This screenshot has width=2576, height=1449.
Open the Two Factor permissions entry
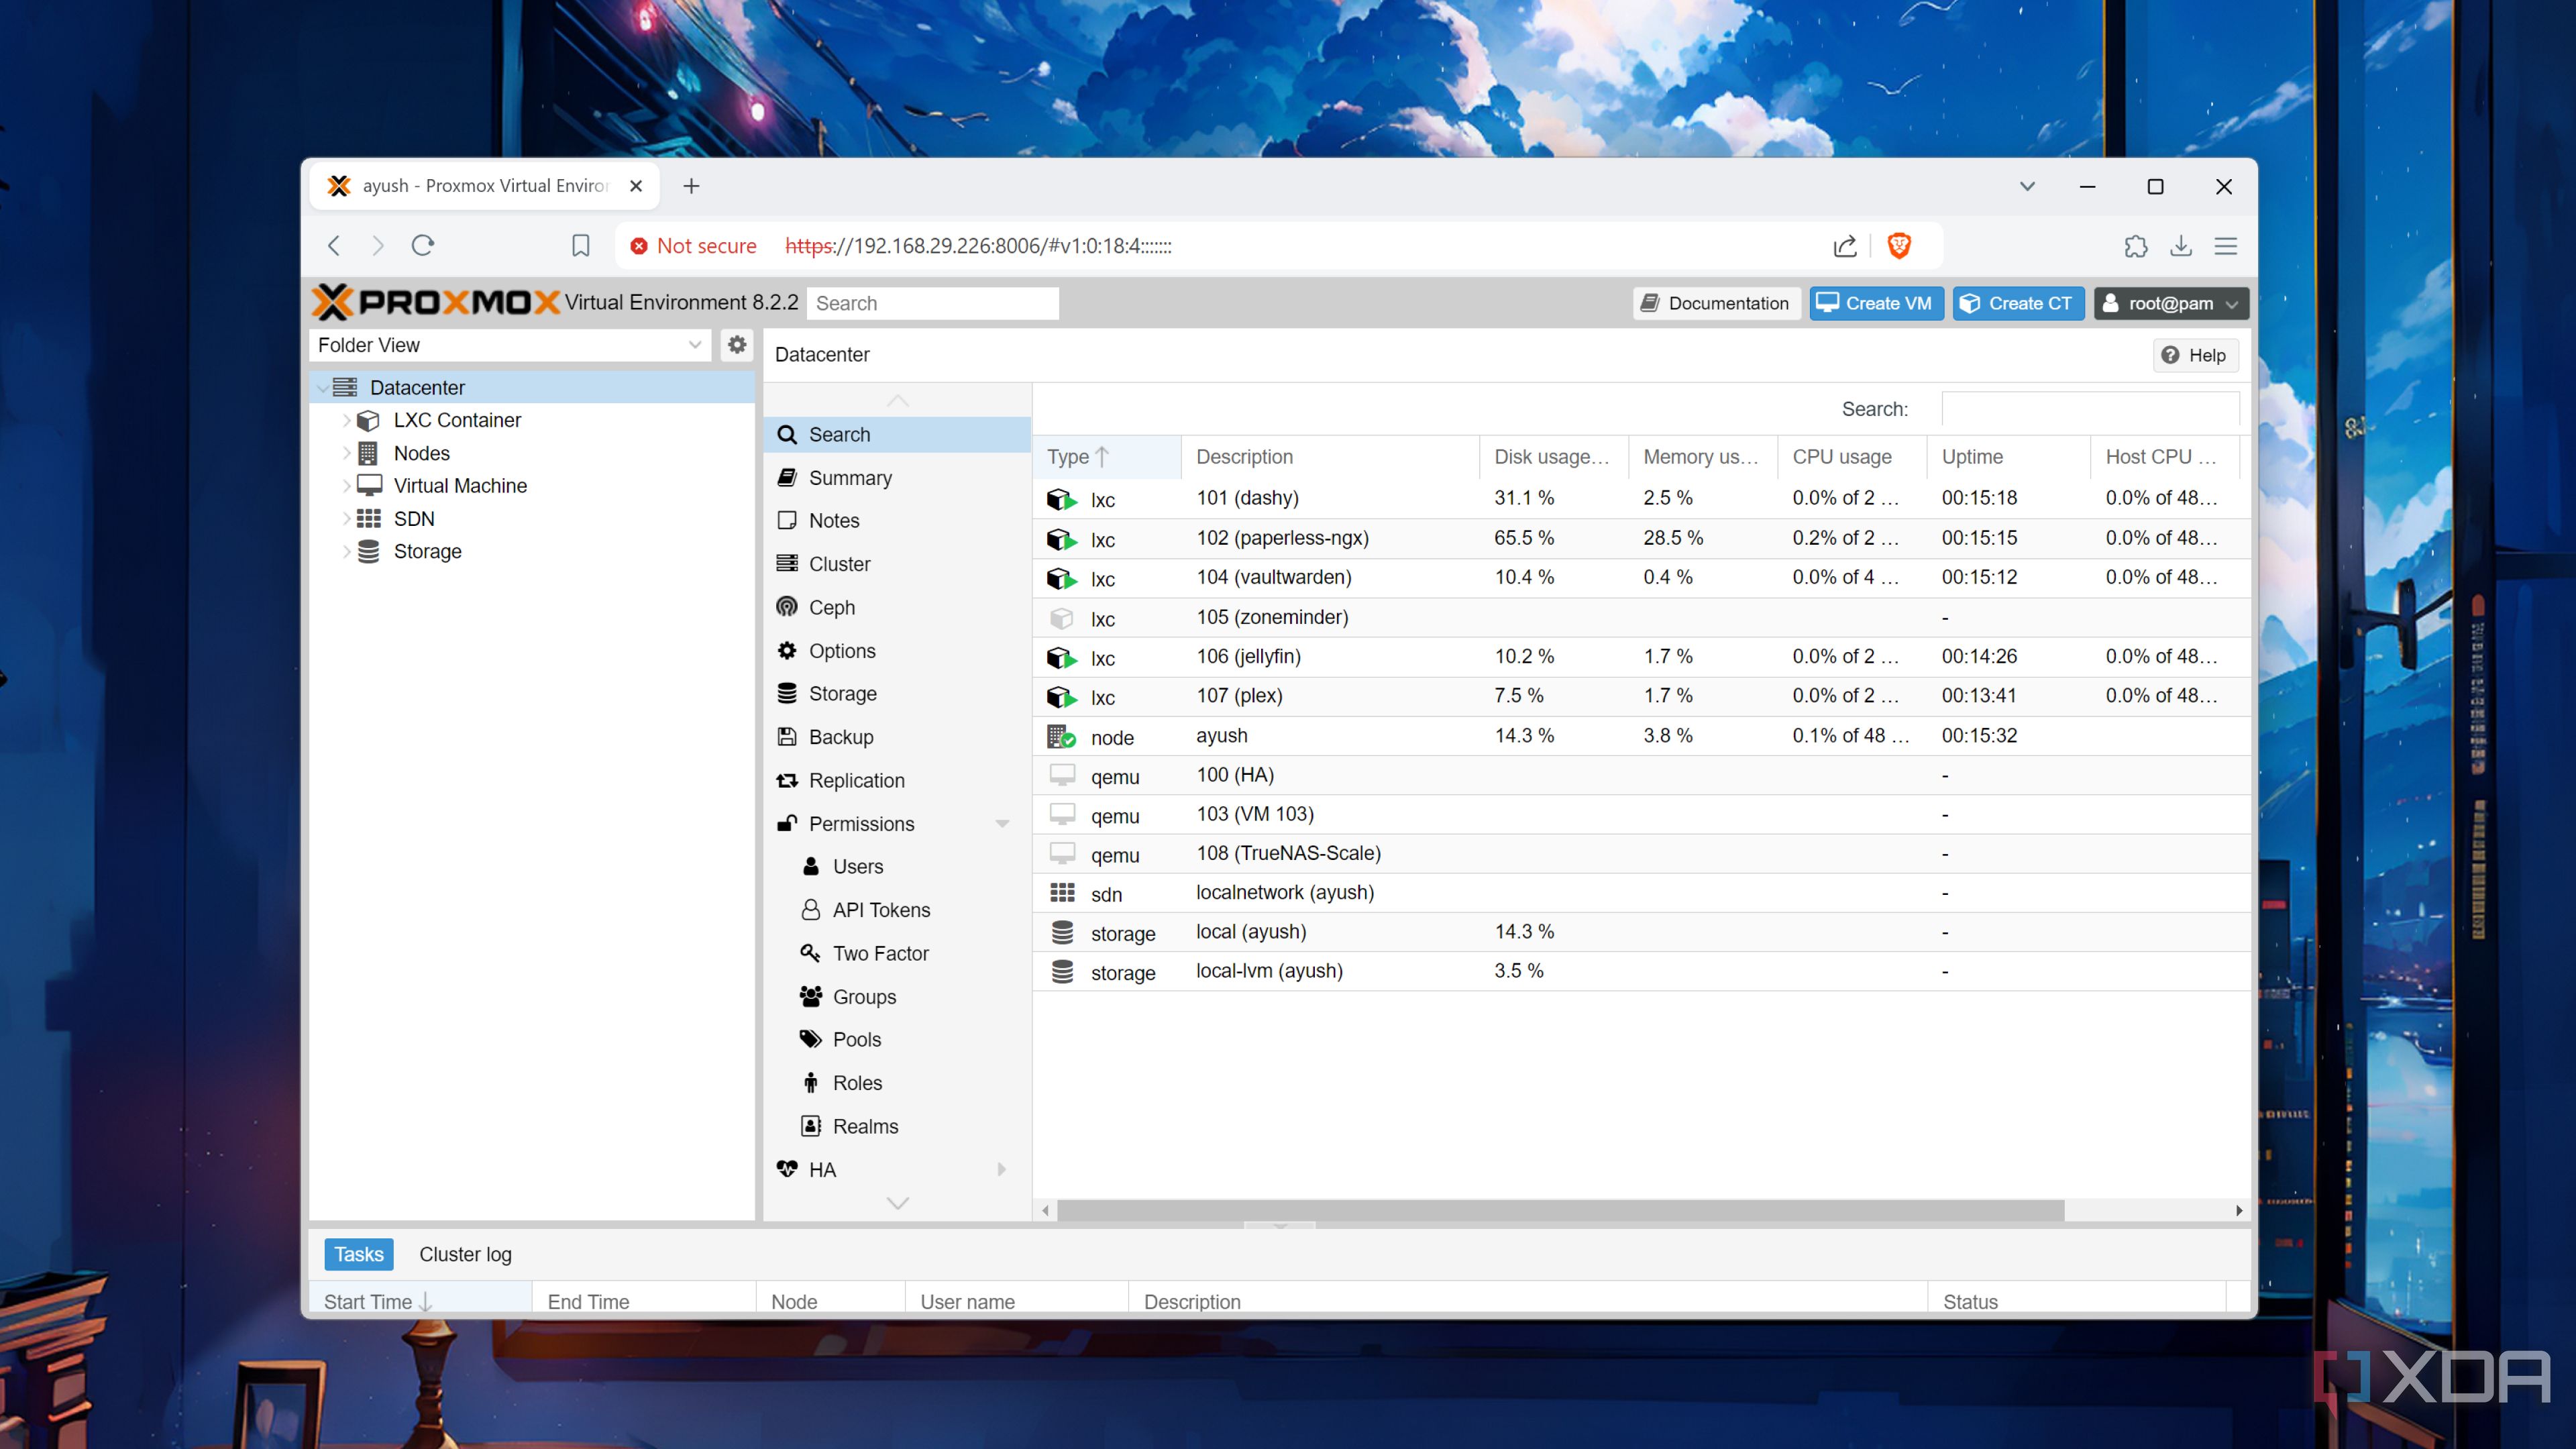click(880, 953)
